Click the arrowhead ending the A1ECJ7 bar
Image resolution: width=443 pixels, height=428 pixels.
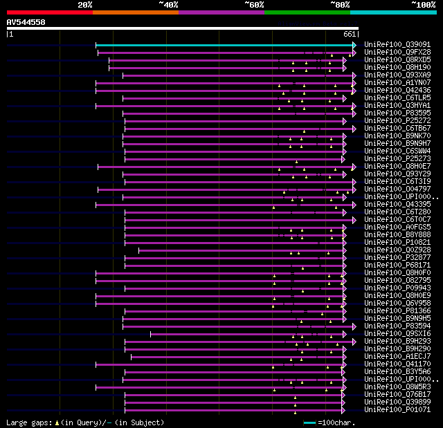point(345,357)
